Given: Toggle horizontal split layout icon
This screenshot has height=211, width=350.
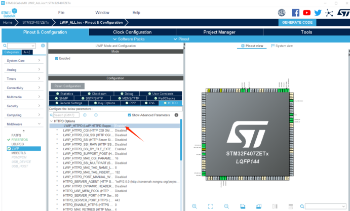Looking at the screenshot, I should 291,206.
